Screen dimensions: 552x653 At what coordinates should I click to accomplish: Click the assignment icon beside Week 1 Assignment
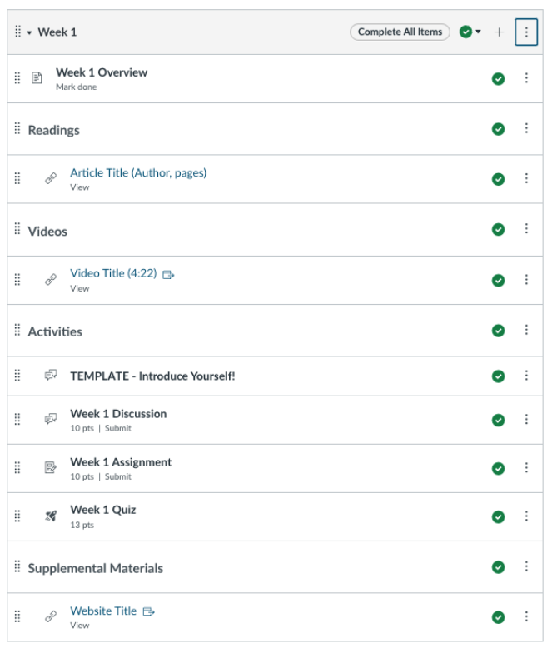51,467
